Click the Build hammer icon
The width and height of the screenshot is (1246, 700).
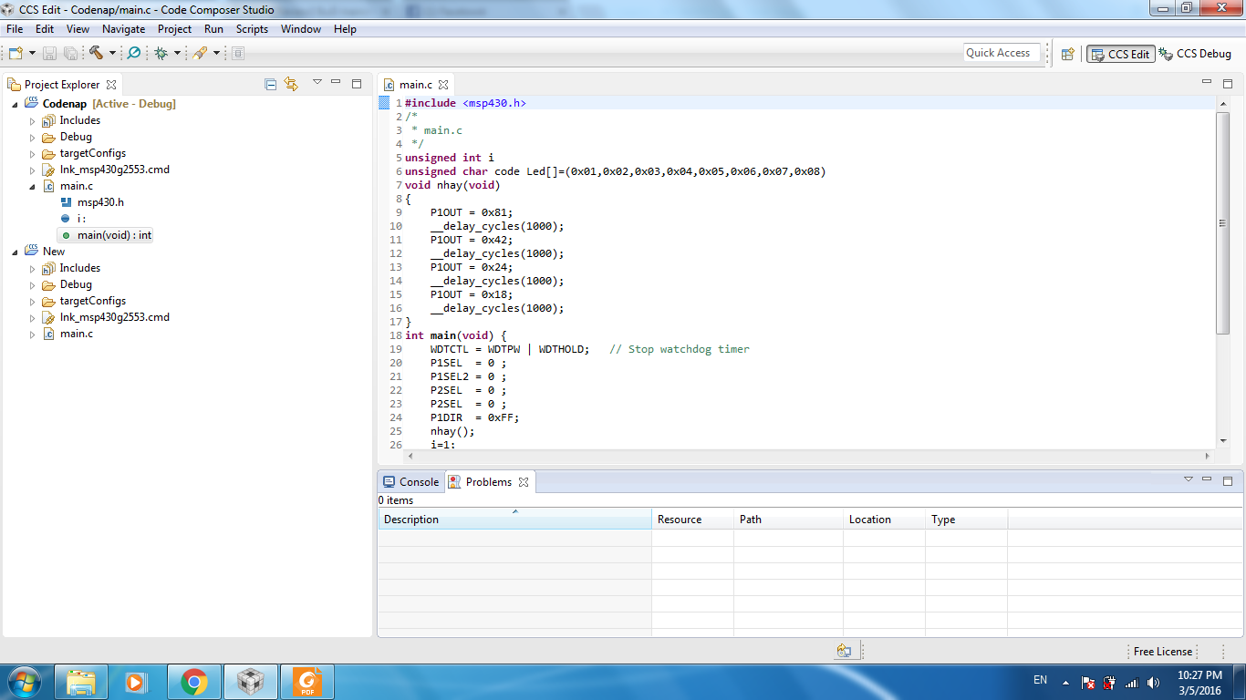click(96, 54)
